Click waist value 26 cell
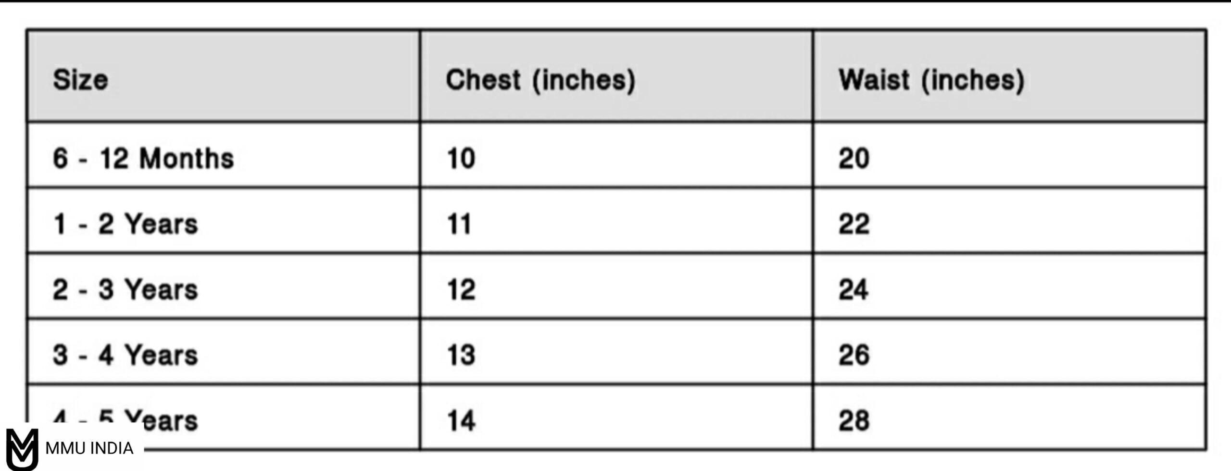The width and height of the screenshot is (1231, 471). click(x=854, y=355)
